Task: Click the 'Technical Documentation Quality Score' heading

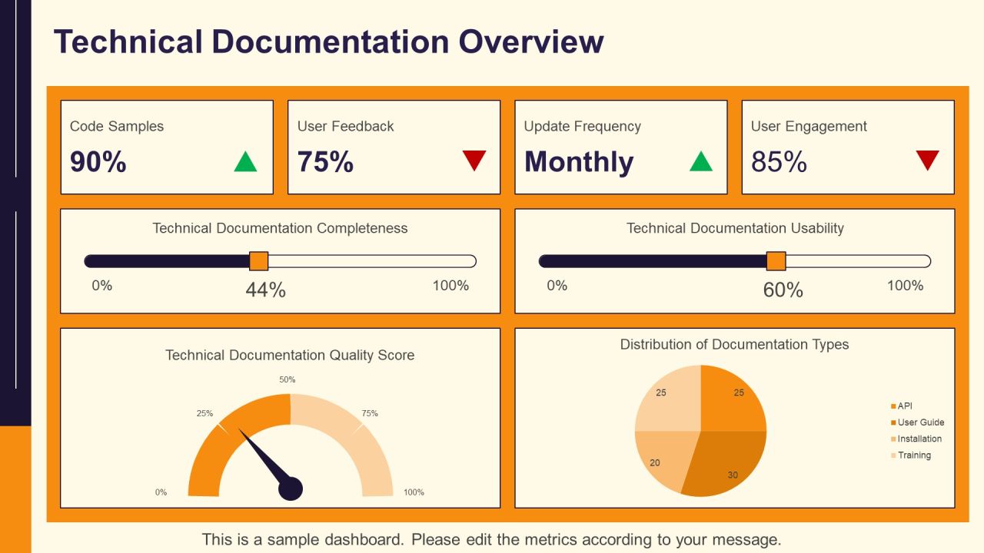Action: [x=290, y=355]
